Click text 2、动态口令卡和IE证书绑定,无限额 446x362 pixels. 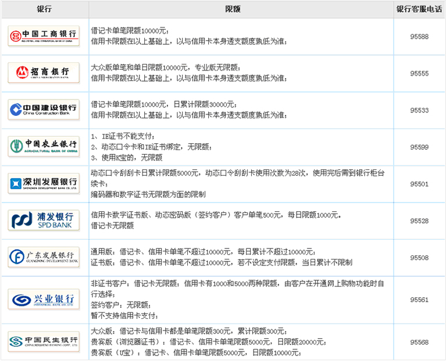[151, 147]
